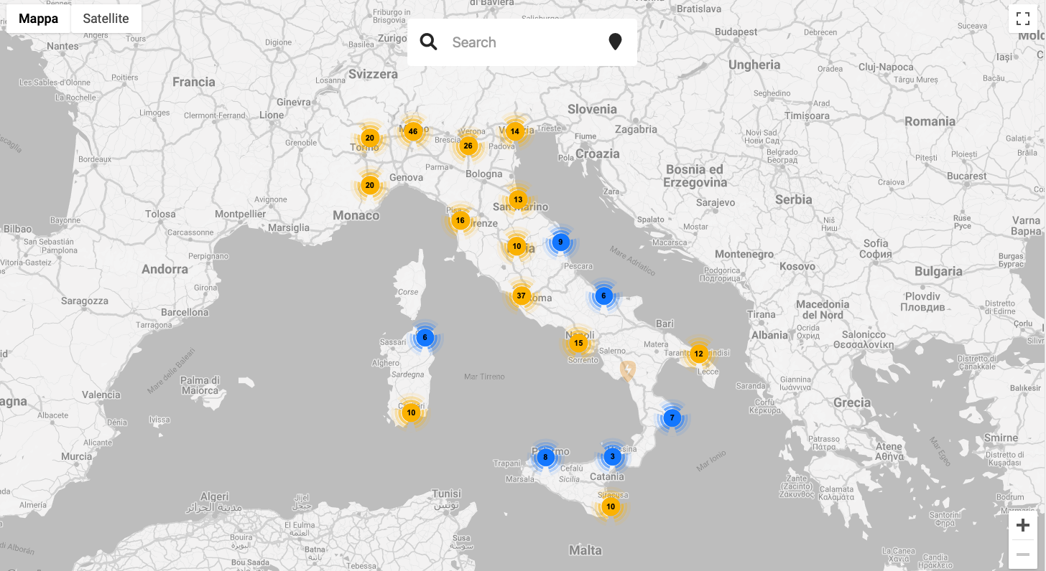Open the blue cluster of 8 at Palermo

pos(545,457)
